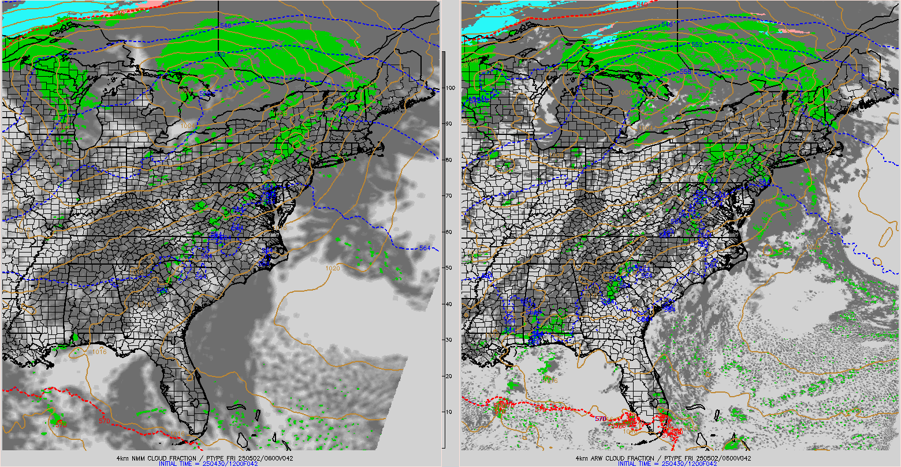The image size is (901, 467).
Task: Click the NMM cloud fraction map panel
Action: click(x=220, y=225)
